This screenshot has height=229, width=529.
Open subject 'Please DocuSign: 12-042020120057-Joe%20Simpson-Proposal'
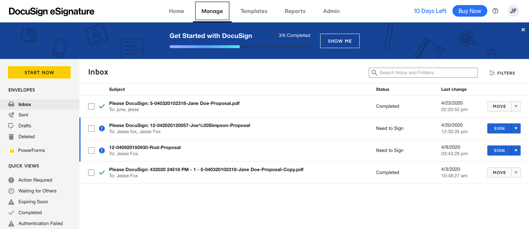pos(180,126)
